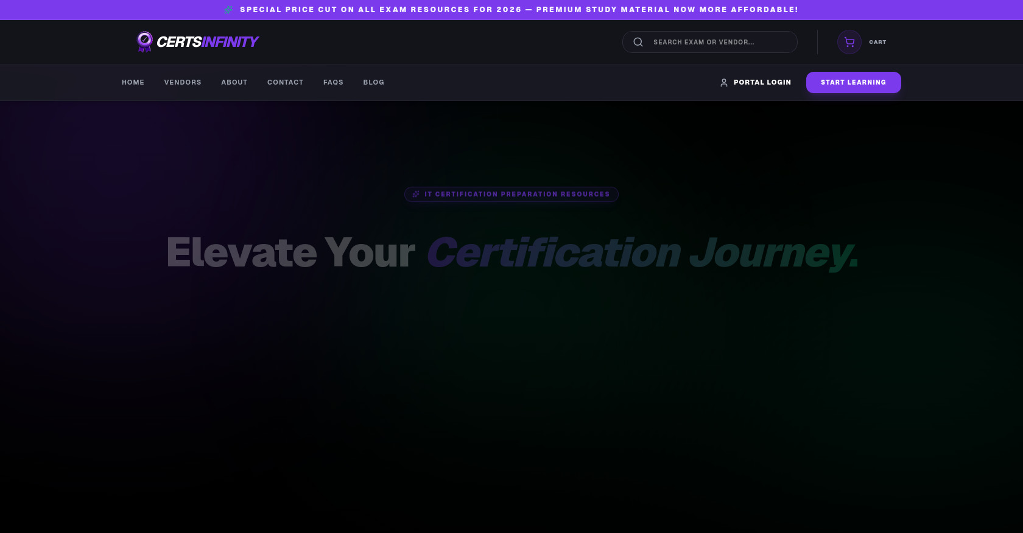
Task: Click the CertsInfinity logo
Action: coord(198,41)
